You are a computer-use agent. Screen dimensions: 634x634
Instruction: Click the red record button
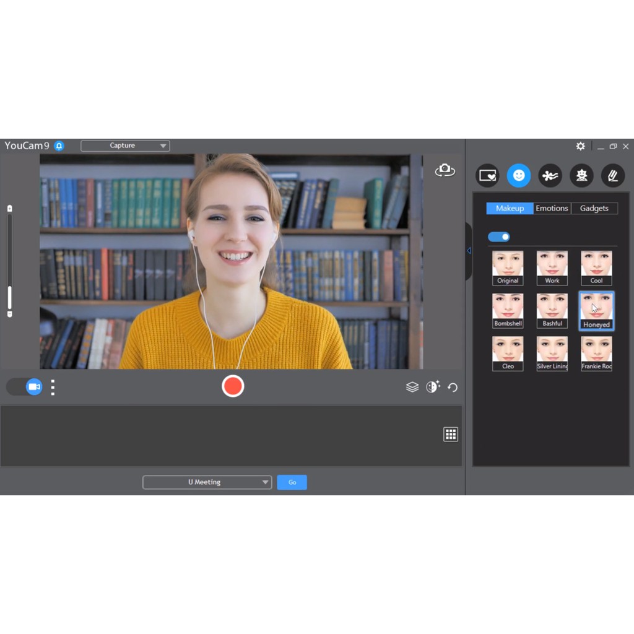coord(233,386)
